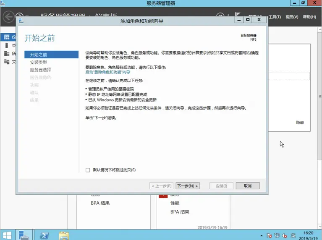
Task: Click the wizard title bar icon
Action: click(x=21, y=21)
